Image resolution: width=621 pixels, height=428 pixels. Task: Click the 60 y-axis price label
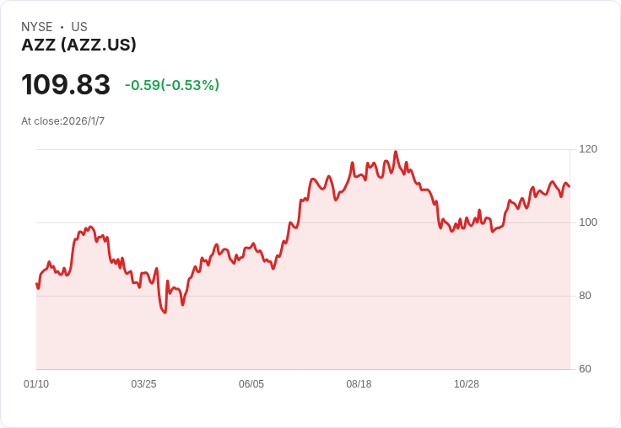click(585, 369)
